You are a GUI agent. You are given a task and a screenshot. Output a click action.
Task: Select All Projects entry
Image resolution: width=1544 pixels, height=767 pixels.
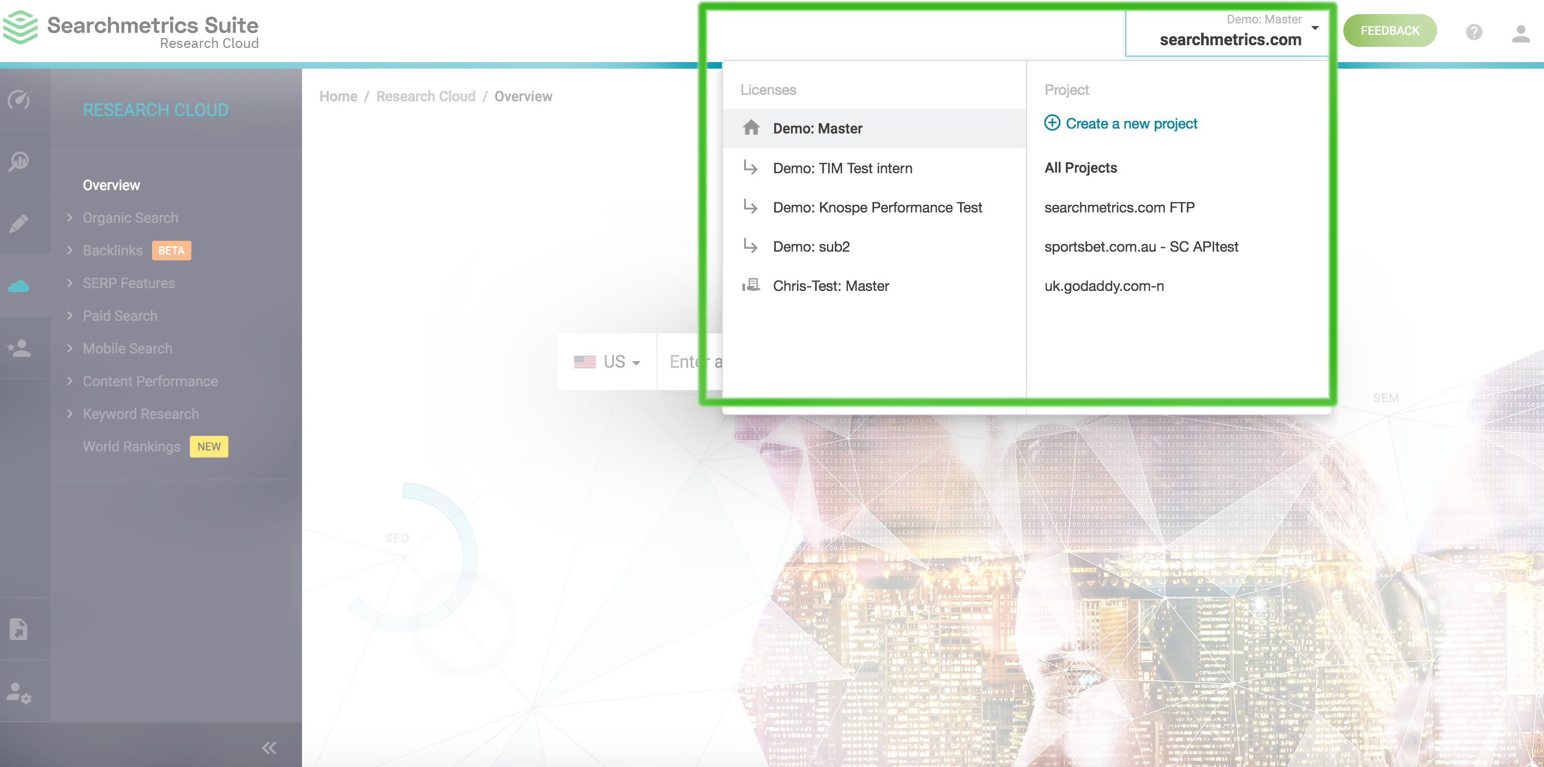[1081, 168]
